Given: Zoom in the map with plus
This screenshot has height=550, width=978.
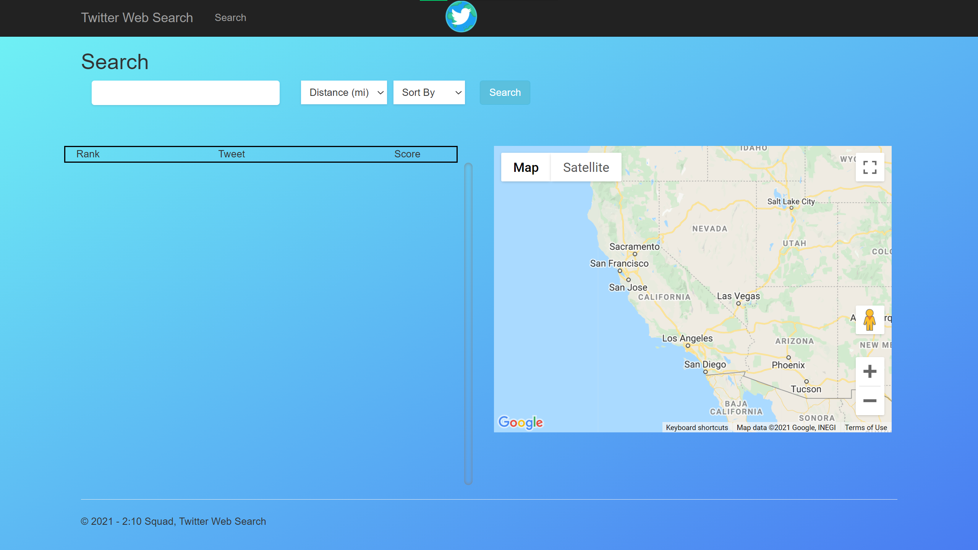Looking at the screenshot, I should tap(870, 371).
